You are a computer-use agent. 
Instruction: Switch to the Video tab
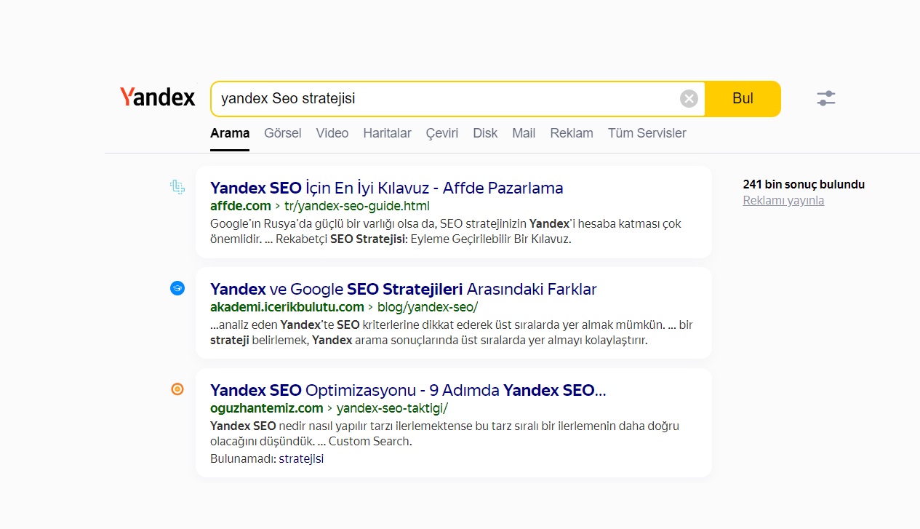tap(332, 133)
